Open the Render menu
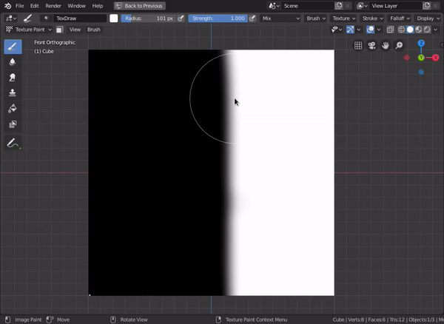This screenshot has width=444, height=324. pyautogui.click(x=53, y=5)
